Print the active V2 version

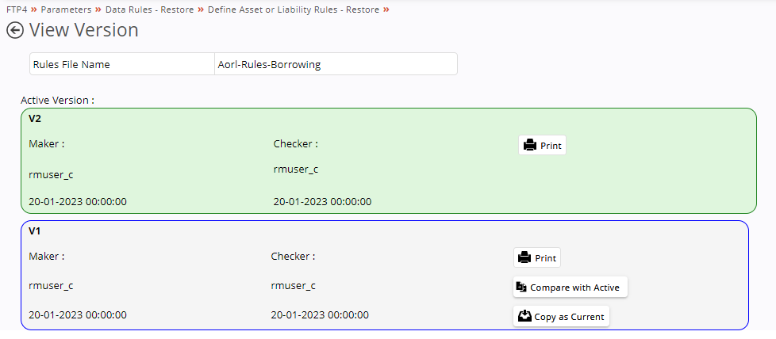click(x=543, y=145)
